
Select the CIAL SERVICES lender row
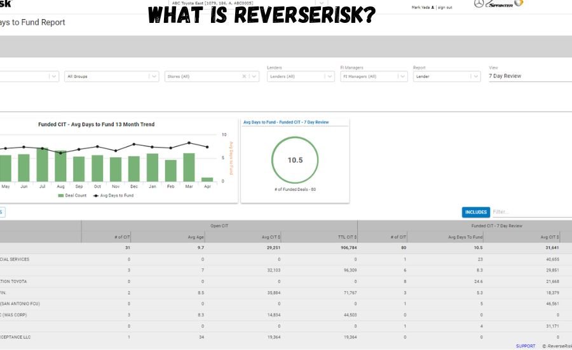286,259
